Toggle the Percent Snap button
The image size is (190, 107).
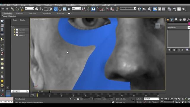[x=107, y=9]
